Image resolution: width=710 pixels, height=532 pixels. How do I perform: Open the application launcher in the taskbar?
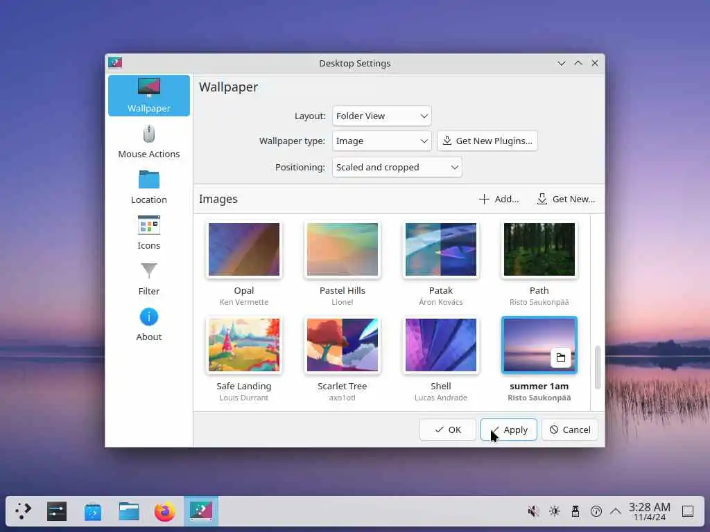(23, 511)
